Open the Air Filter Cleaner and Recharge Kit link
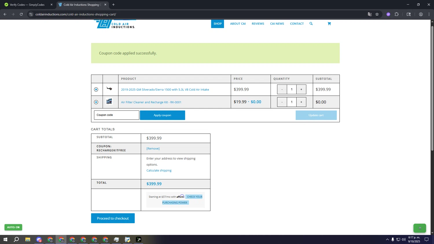The width and height of the screenshot is (434, 244). (x=151, y=102)
